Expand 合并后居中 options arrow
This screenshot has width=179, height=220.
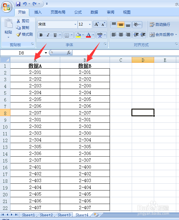coord(176,35)
